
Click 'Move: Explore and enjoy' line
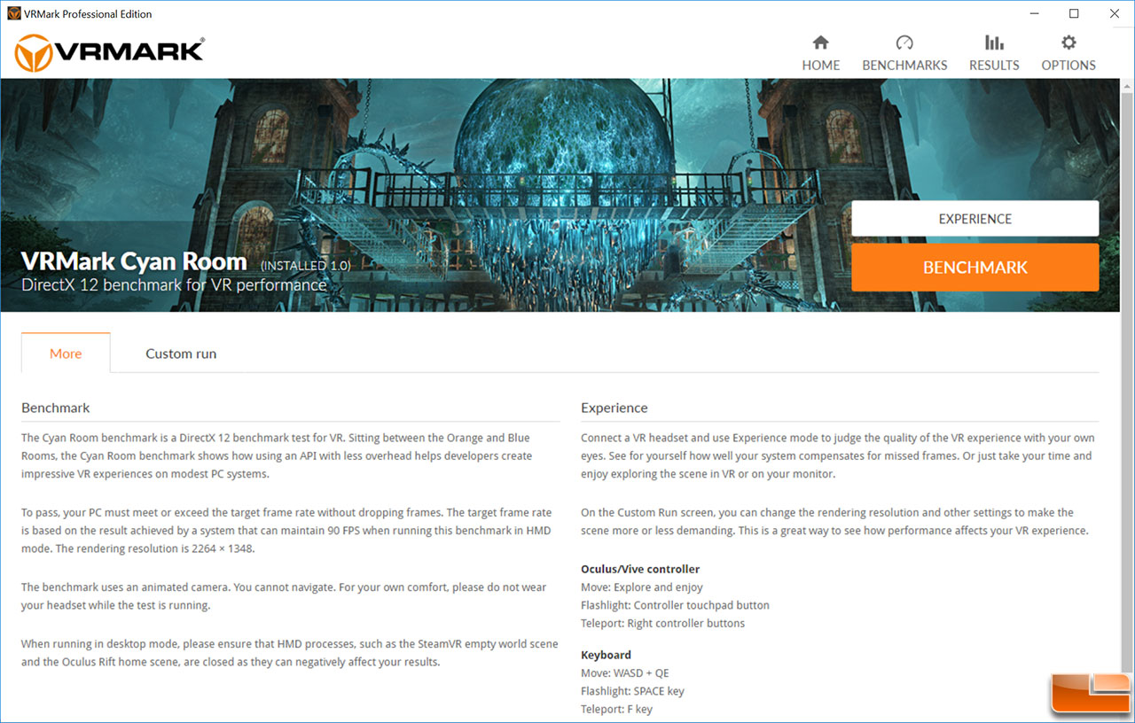point(642,587)
